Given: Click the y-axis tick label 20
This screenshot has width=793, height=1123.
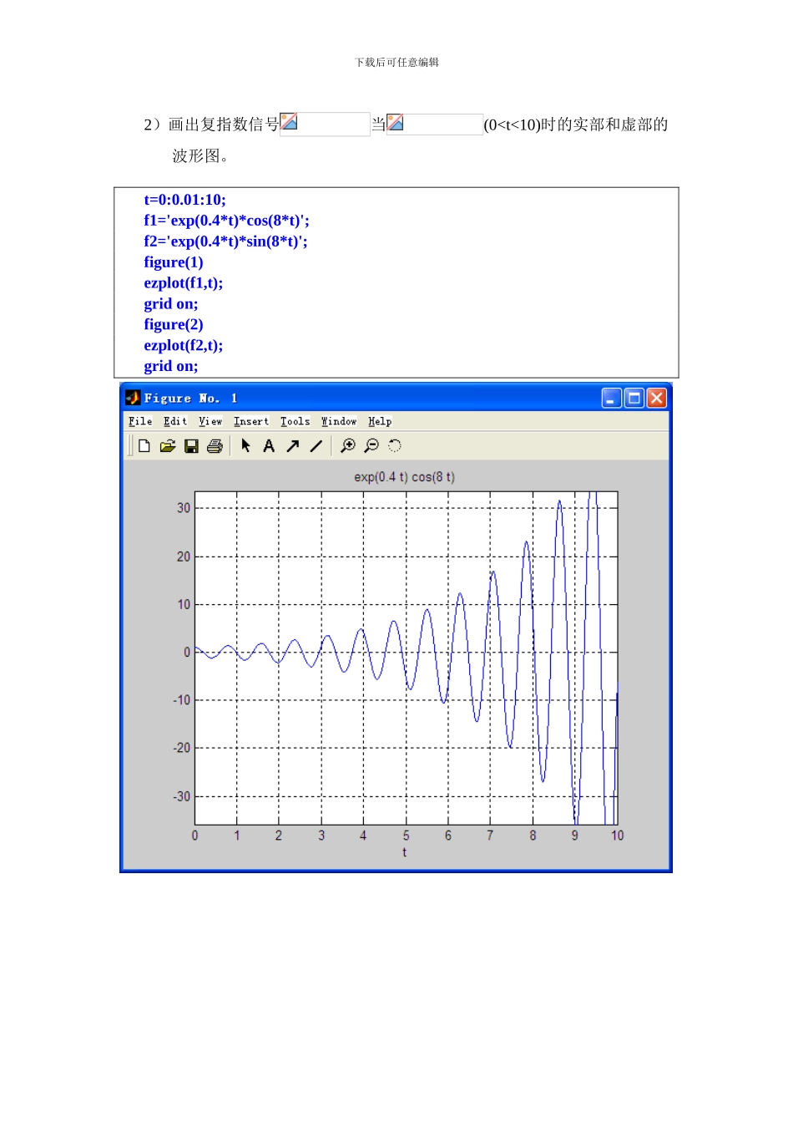Looking at the screenshot, I should tap(184, 556).
